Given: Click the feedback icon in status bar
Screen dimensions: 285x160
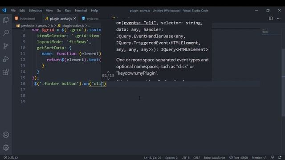Looking at the screenshot, I should click(272, 157).
